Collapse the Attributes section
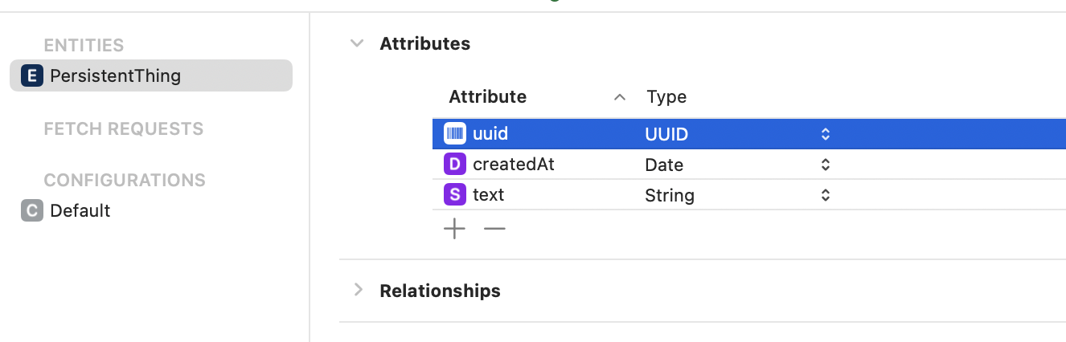The height and width of the screenshot is (342, 1066). (357, 43)
